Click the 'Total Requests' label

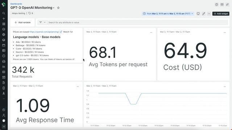(x=22, y=77)
